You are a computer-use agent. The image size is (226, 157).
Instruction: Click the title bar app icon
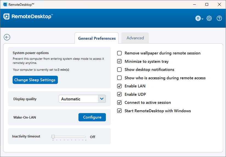click(5, 4)
